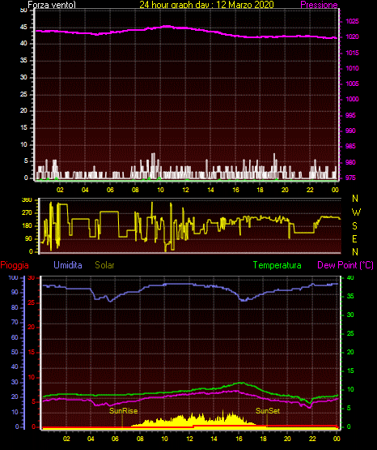
Task: Click the 980 pressure axis value
Action: pyautogui.click(x=350, y=162)
